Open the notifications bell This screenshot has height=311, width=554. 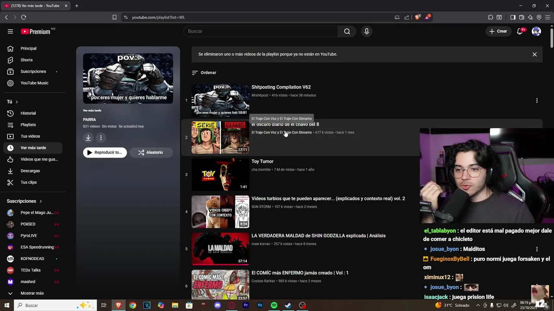coord(520,31)
